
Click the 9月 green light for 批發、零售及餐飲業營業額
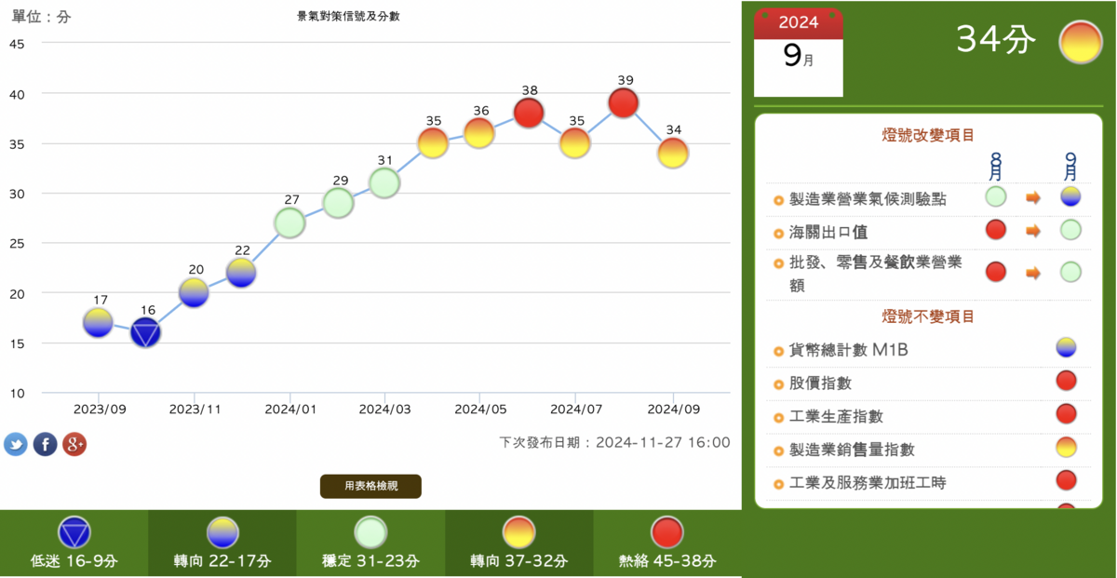point(1070,272)
